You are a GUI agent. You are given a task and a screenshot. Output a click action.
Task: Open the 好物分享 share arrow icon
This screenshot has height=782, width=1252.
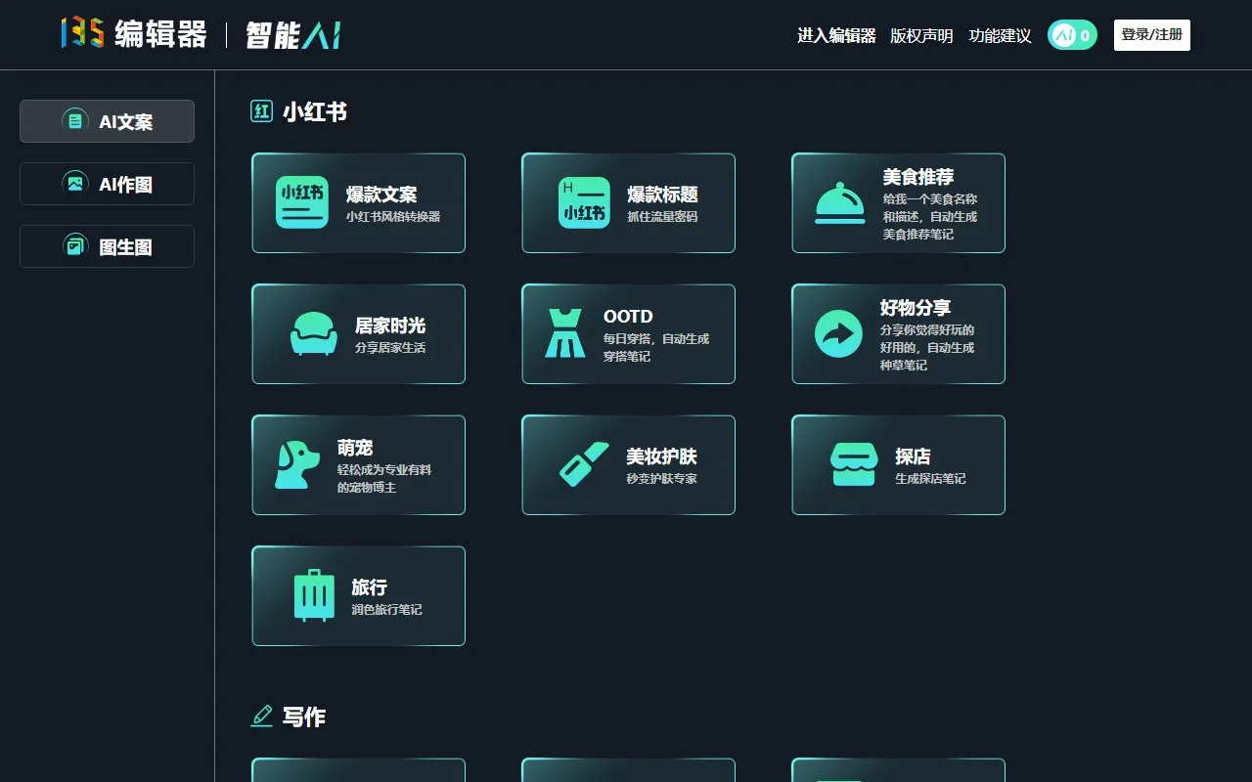(841, 333)
